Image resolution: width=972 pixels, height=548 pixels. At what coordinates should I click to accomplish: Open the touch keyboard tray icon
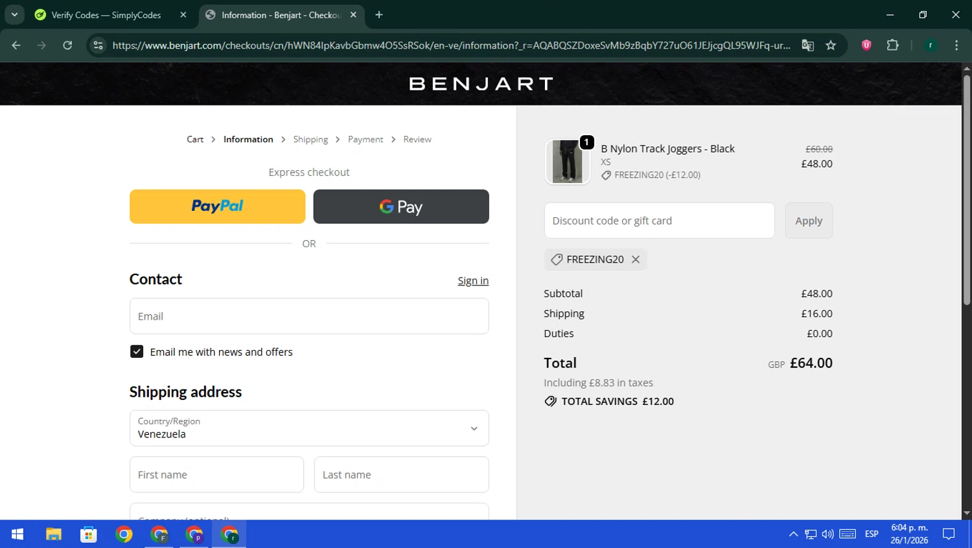coord(848,534)
